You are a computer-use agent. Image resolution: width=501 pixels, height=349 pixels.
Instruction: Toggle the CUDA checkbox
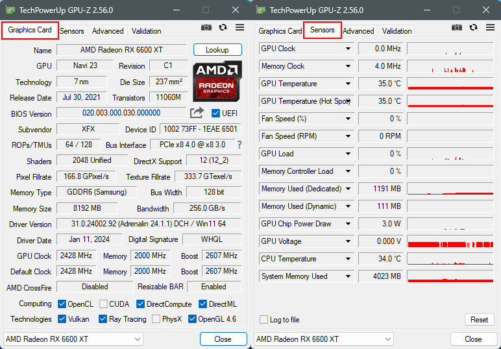103,304
